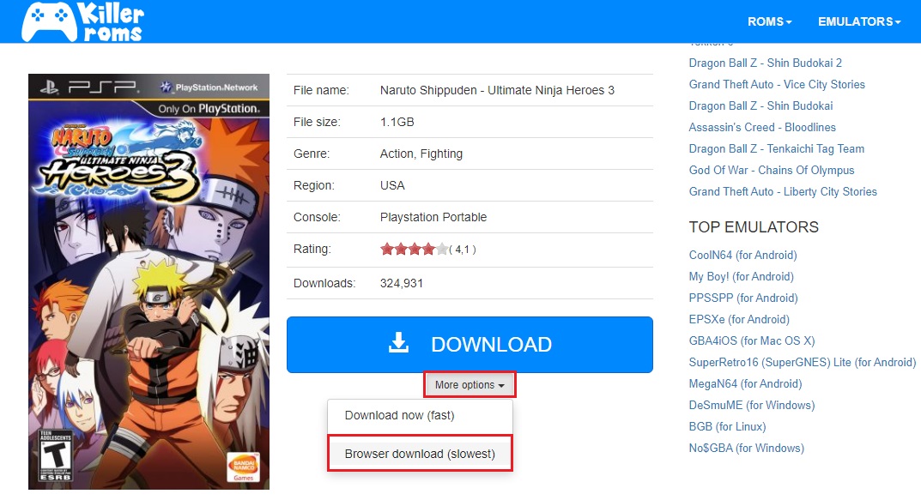Click the download arrow icon
Viewport: 921px width, 500px height.
tap(399, 343)
